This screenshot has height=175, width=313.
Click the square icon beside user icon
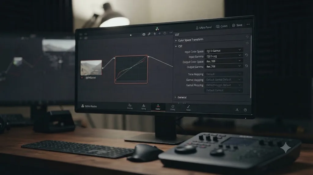[245, 110]
